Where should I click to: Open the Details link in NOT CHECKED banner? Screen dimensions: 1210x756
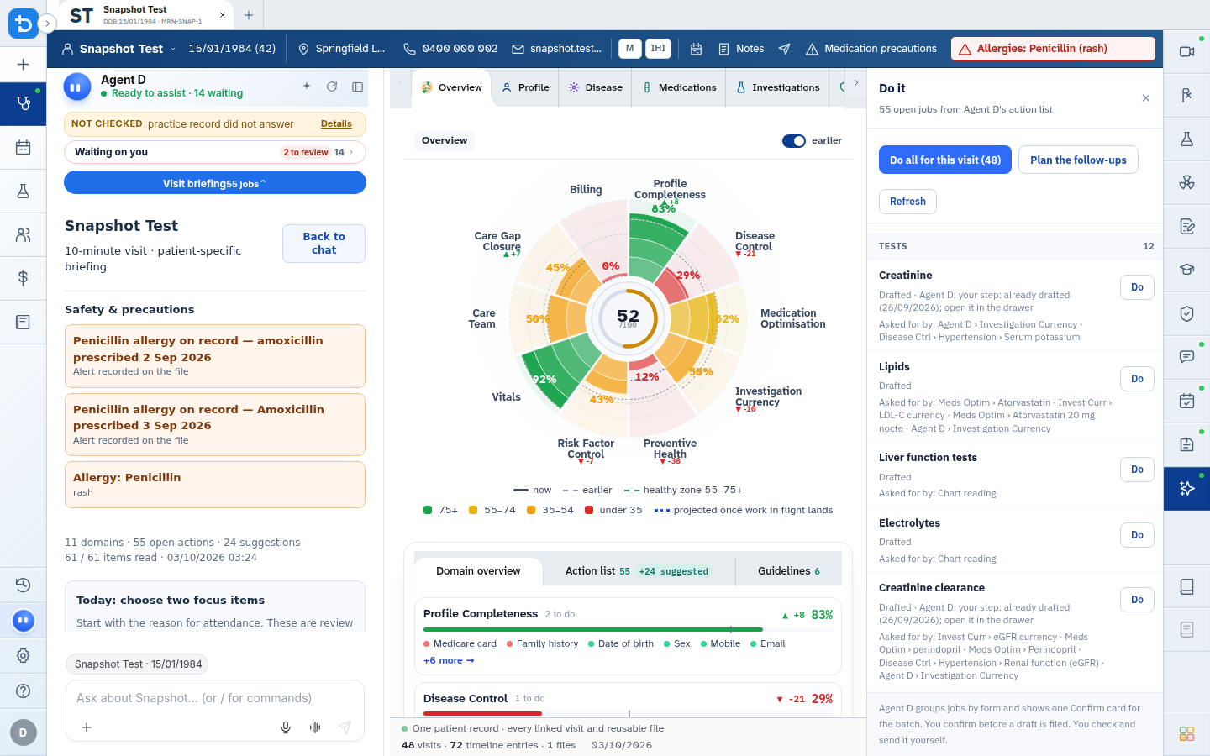pos(336,123)
